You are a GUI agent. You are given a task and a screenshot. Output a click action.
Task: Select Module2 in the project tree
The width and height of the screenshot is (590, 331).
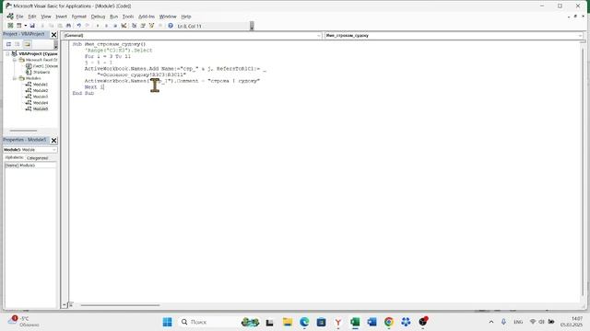[37, 90]
